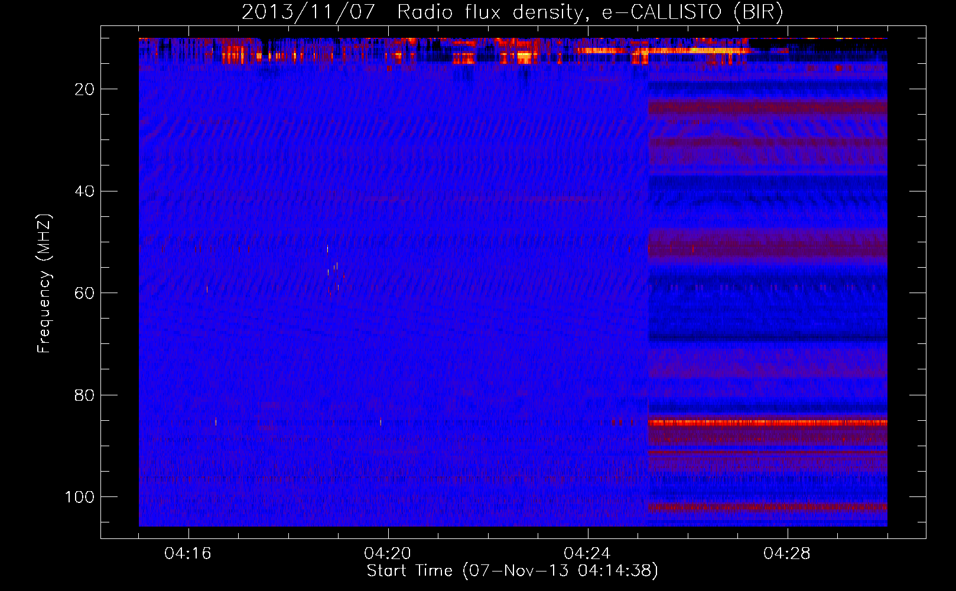This screenshot has width=956, height=591.
Task: Click the plot title '2013/11/07 Radio flux density'
Action: (513, 12)
